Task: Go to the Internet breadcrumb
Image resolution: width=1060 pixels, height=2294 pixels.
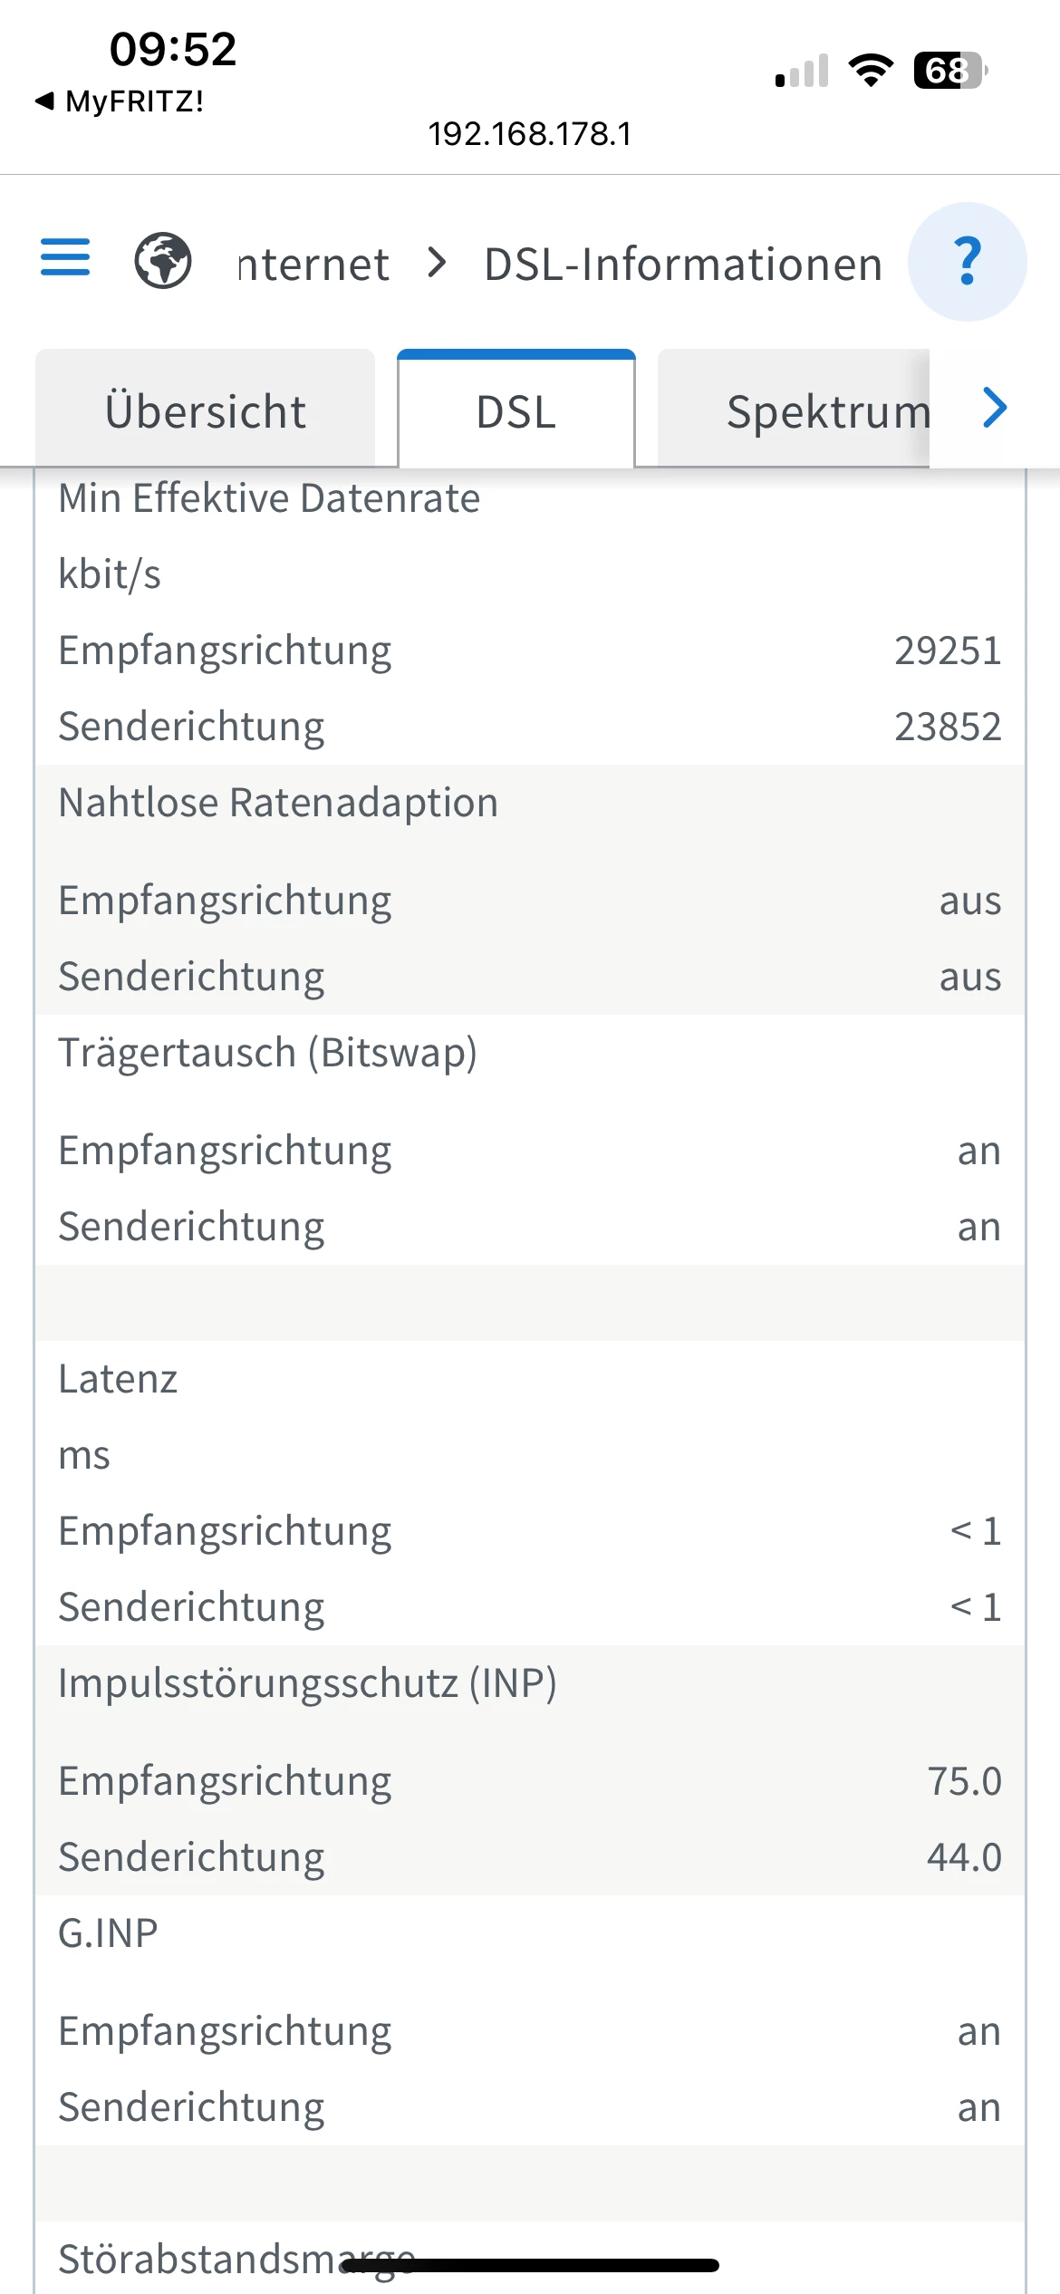Action: tap(313, 265)
